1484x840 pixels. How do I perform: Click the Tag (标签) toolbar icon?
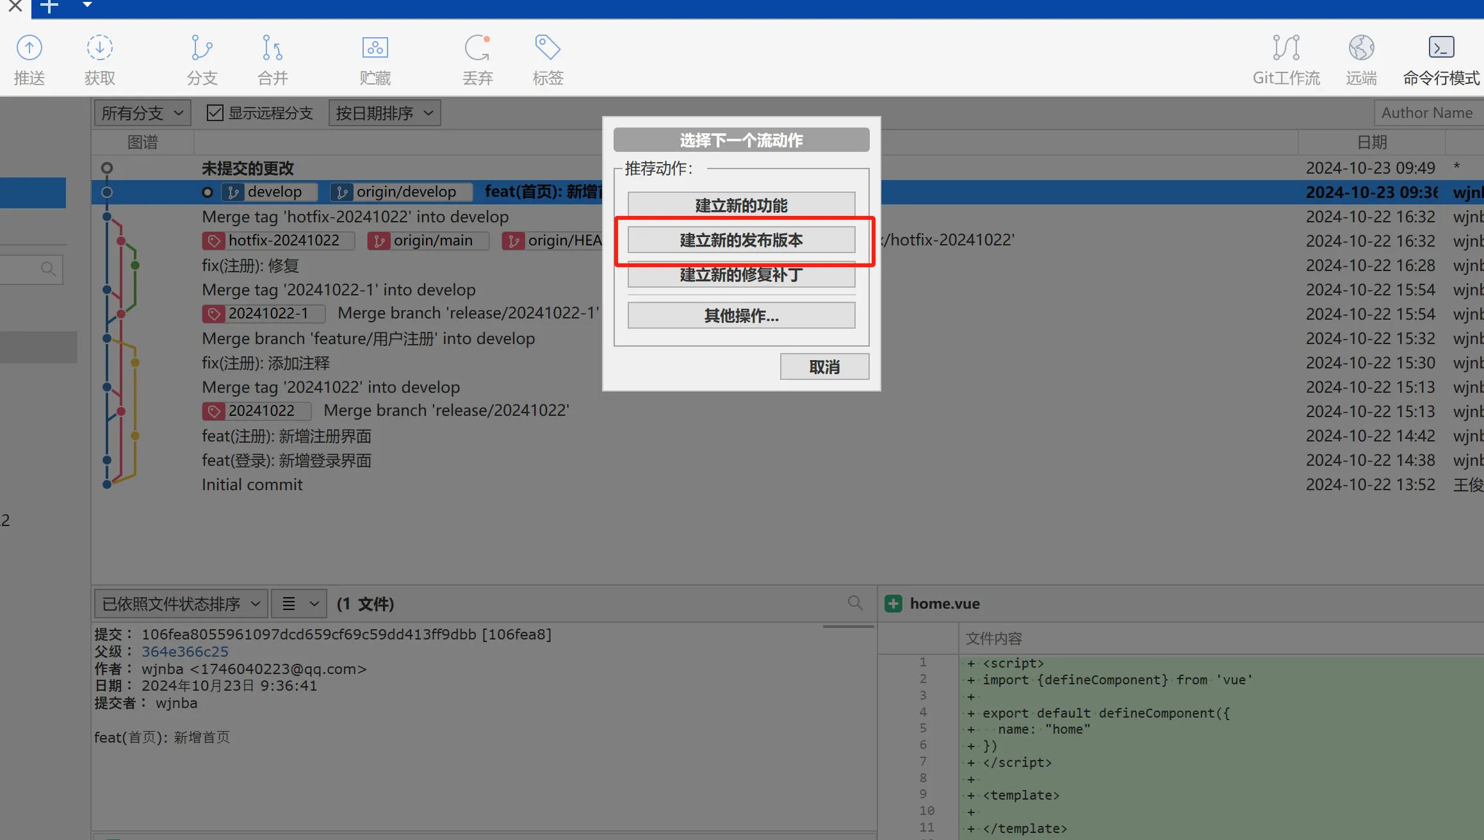coord(548,48)
